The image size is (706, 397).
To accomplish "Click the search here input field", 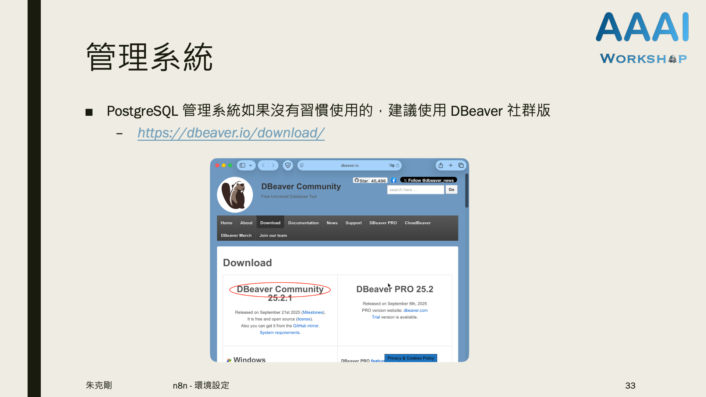I will click(x=415, y=190).
